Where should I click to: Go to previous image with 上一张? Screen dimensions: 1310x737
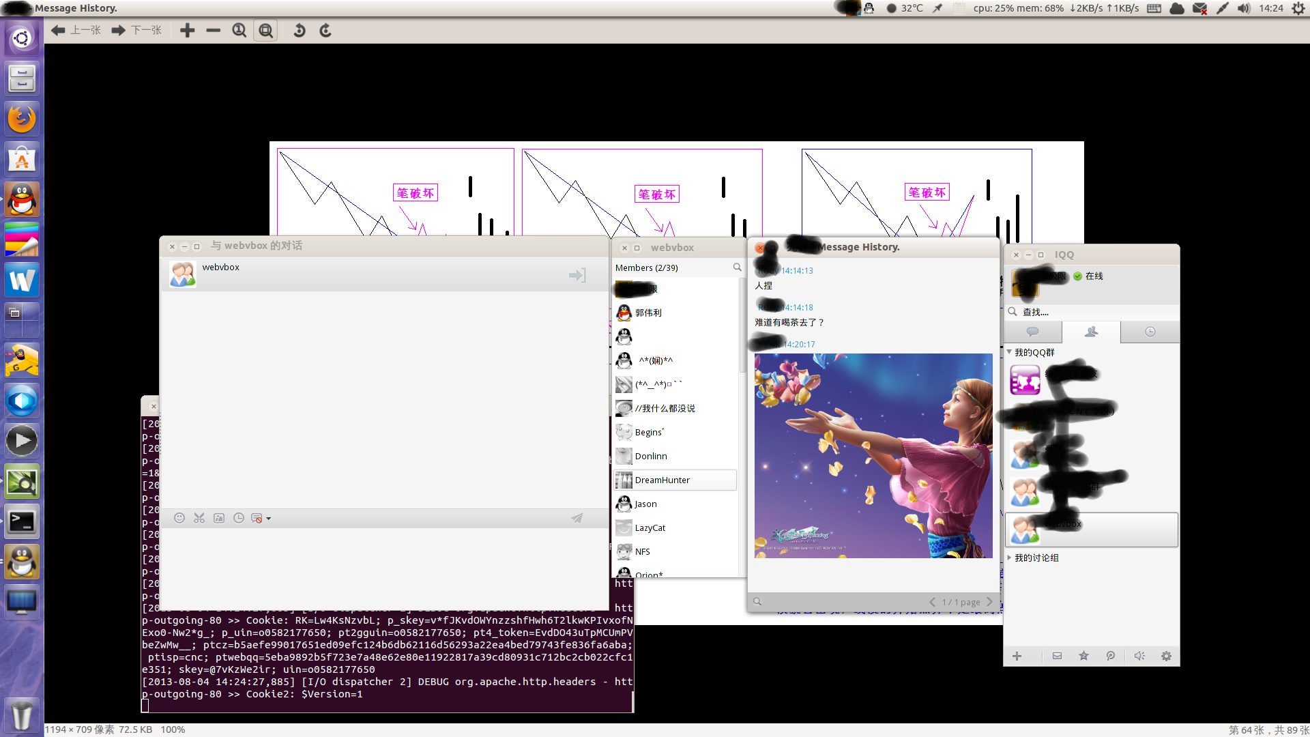[x=76, y=31]
